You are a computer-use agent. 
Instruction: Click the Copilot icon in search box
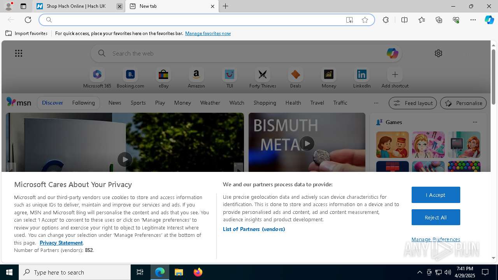coord(392,53)
